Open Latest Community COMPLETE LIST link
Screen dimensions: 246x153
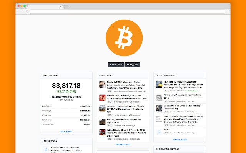click(180, 140)
